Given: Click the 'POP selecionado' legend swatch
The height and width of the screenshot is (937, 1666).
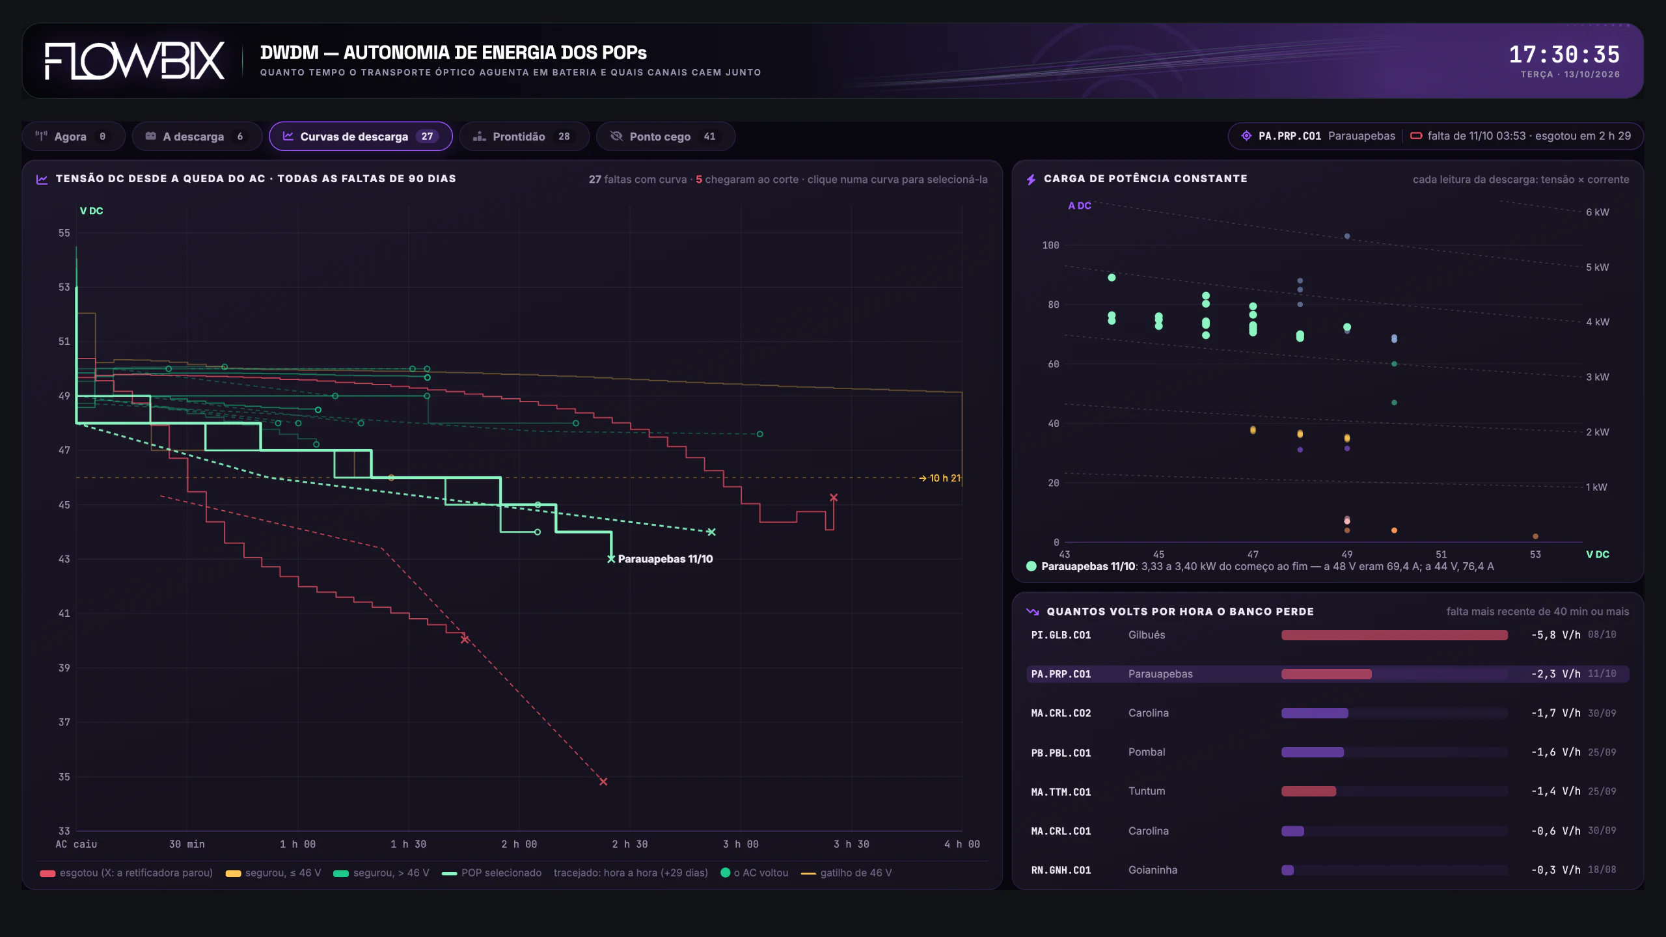Looking at the screenshot, I should click(449, 873).
